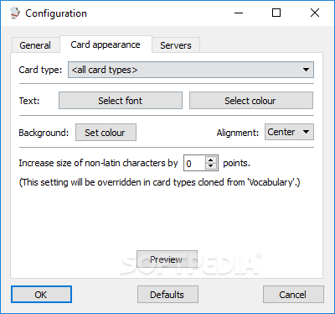Maximize the Configuration window
Screen dimensions: 335x314
tap(276, 13)
